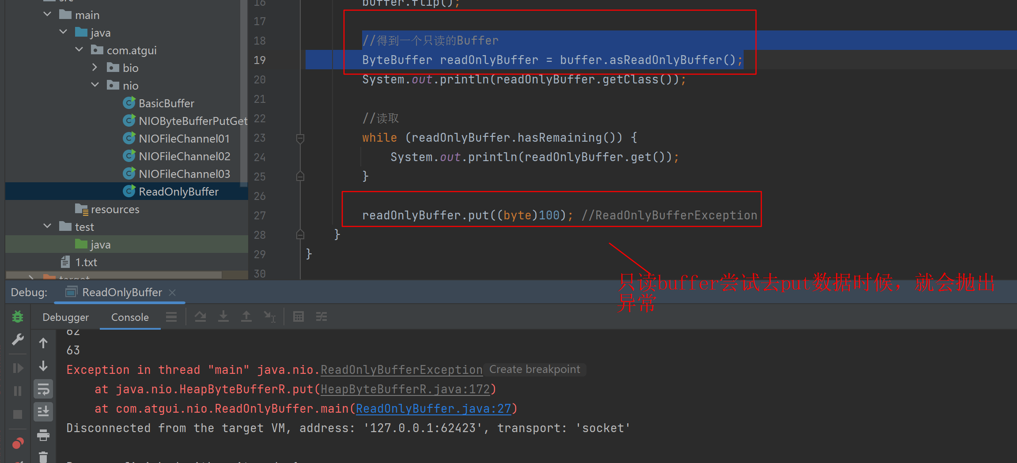
Task: Select the ReadOnlyBuffer class in project tree
Action: [x=178, y=192]
